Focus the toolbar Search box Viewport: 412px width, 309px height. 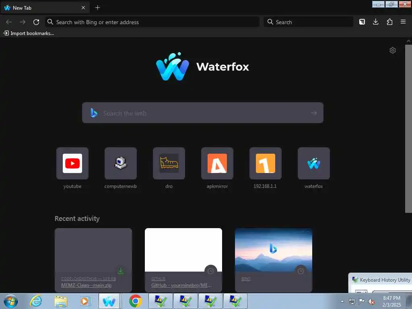(309, 22)
